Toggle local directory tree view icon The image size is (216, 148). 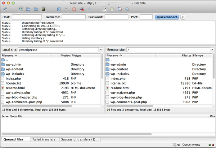[28, 9]
